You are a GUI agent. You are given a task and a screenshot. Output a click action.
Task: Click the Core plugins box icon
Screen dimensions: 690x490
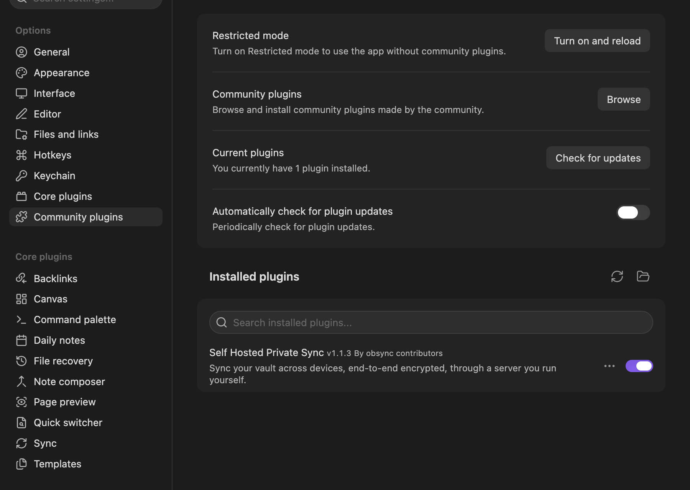point(21,196)
